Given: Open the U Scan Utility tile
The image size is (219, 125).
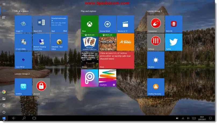Looking at the screenshot, I should [x=23, y=42].
